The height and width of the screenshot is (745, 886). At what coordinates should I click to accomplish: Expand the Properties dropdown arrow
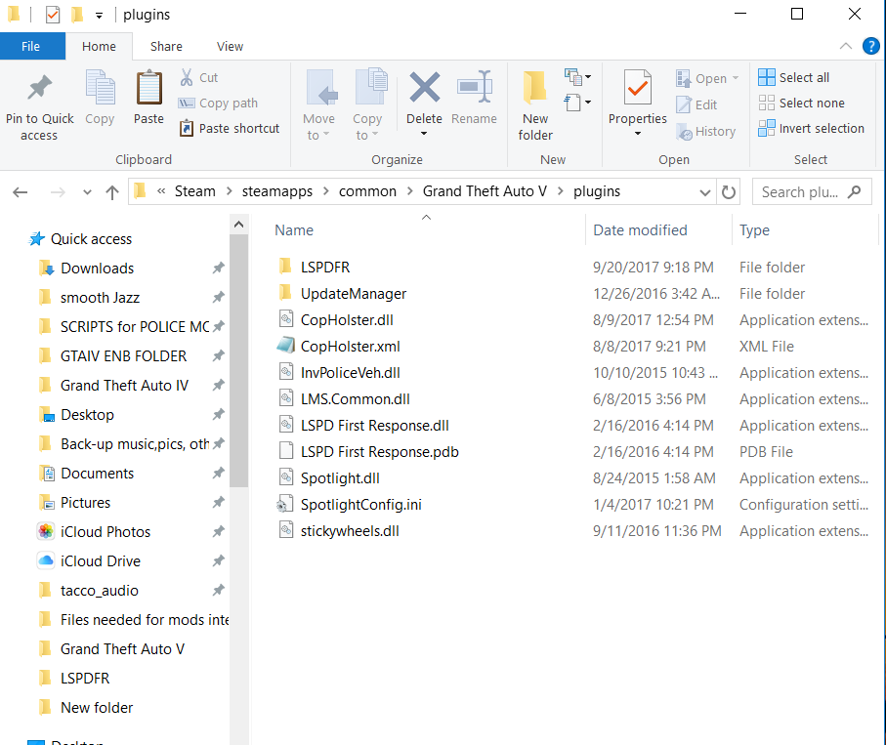pos(637,134)
